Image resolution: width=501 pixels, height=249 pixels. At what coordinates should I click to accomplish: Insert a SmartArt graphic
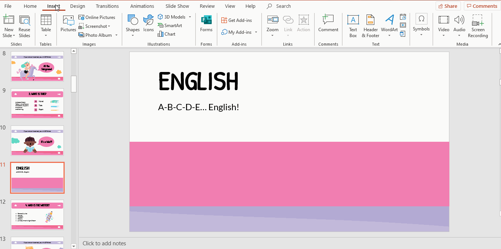click(x=170, y=25)
